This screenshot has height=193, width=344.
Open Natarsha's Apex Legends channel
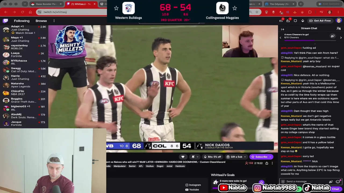[24, 85]
